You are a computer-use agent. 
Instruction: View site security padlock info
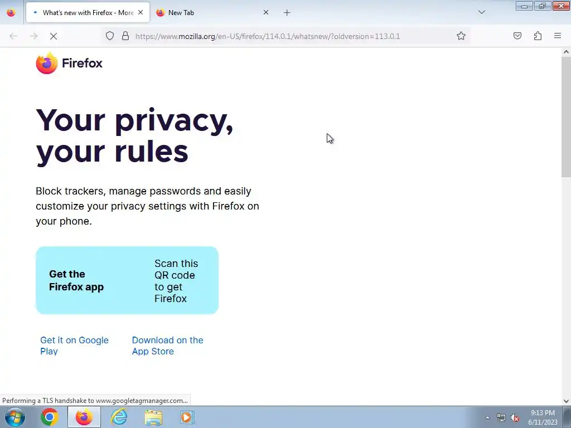125,36
